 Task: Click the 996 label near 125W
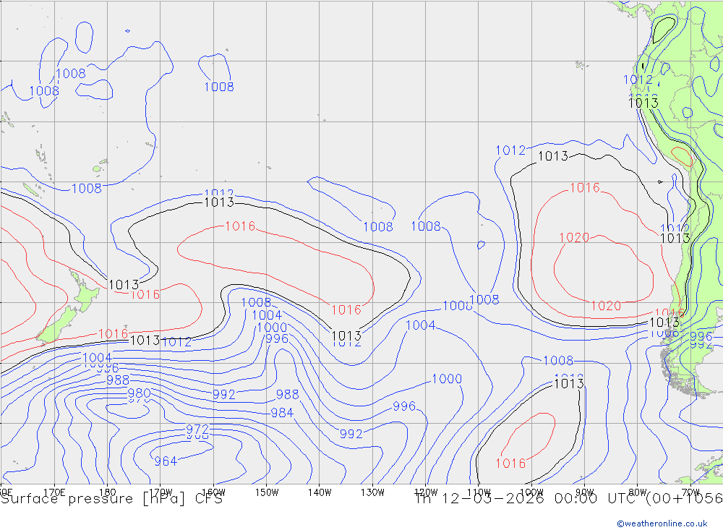[404, 406]
